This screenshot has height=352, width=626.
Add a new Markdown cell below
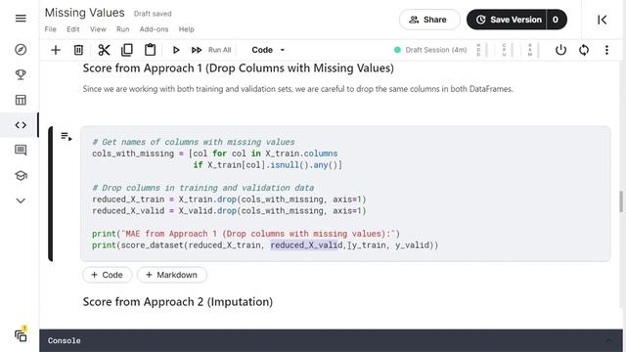[172, 275]
